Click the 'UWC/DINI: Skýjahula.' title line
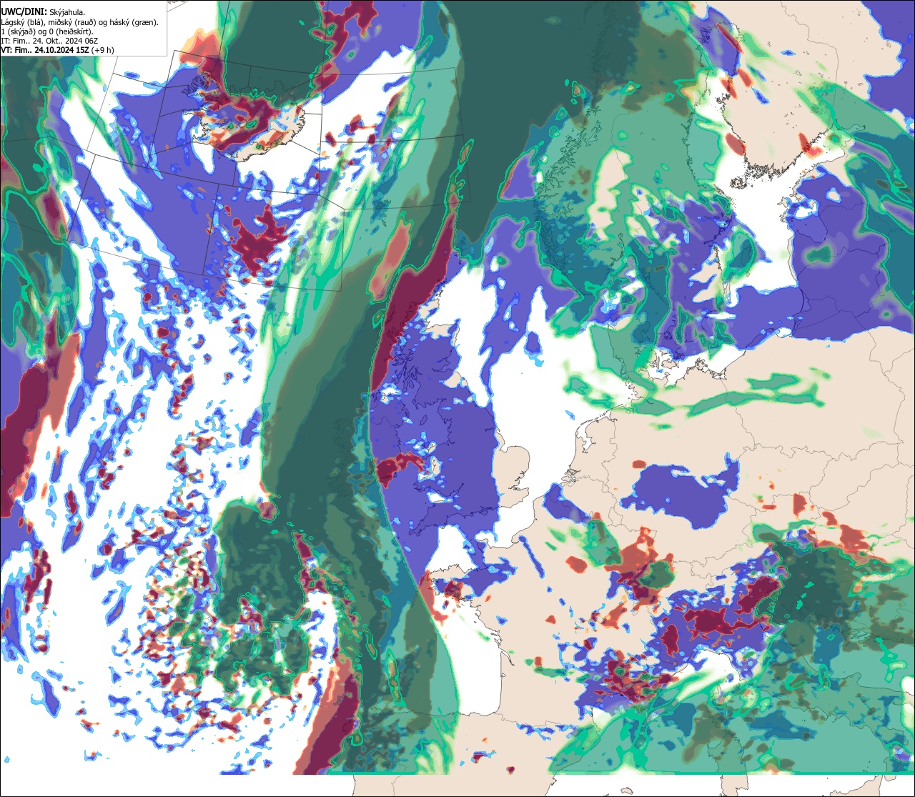This screenshot has height=797, width=915. click(x=43, y=11)
